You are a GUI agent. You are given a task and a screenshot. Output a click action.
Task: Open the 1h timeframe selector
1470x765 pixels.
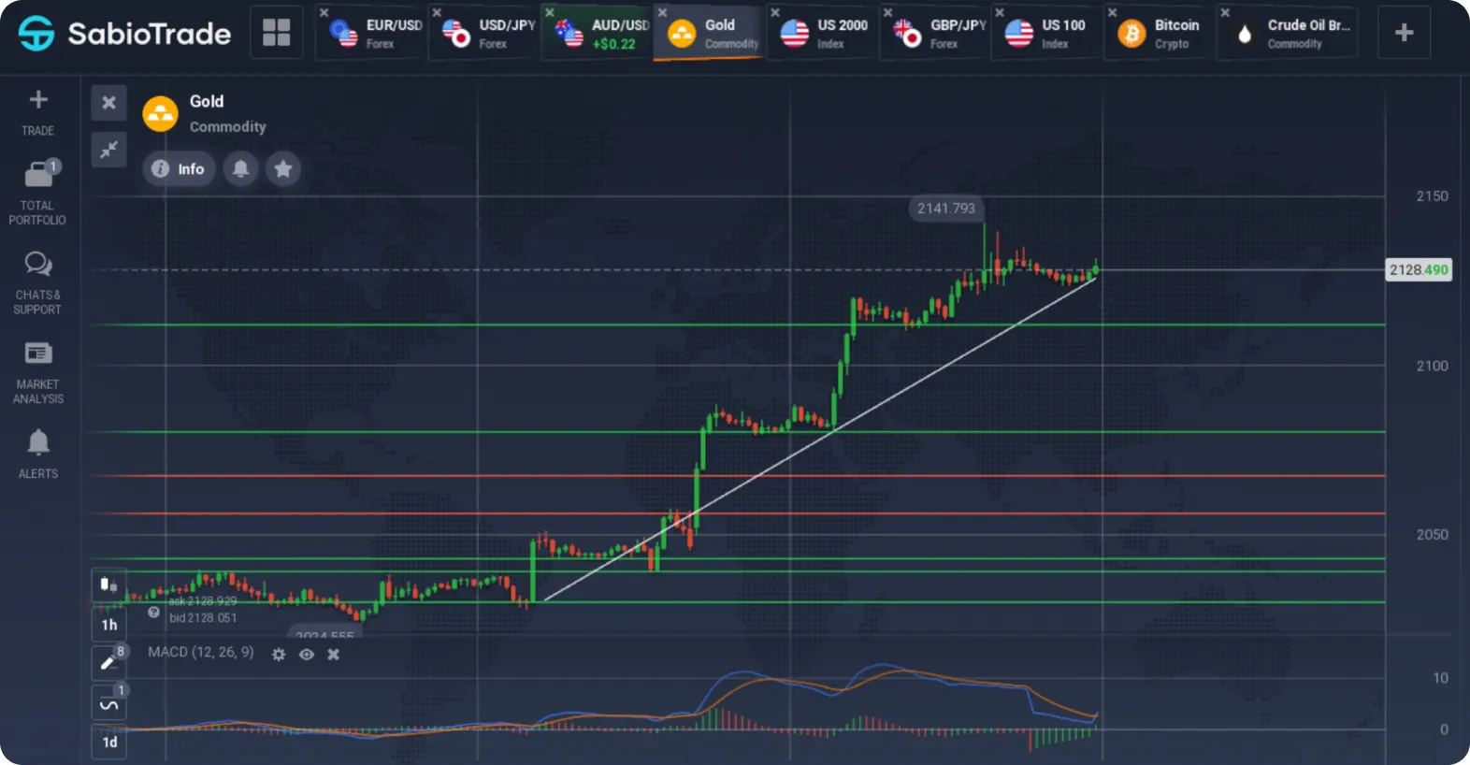[x=109, y=625]
